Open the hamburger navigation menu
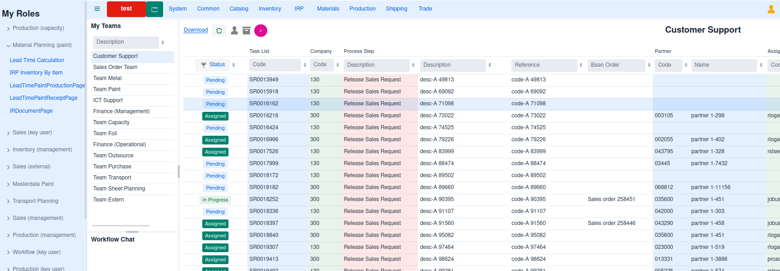 97,9
